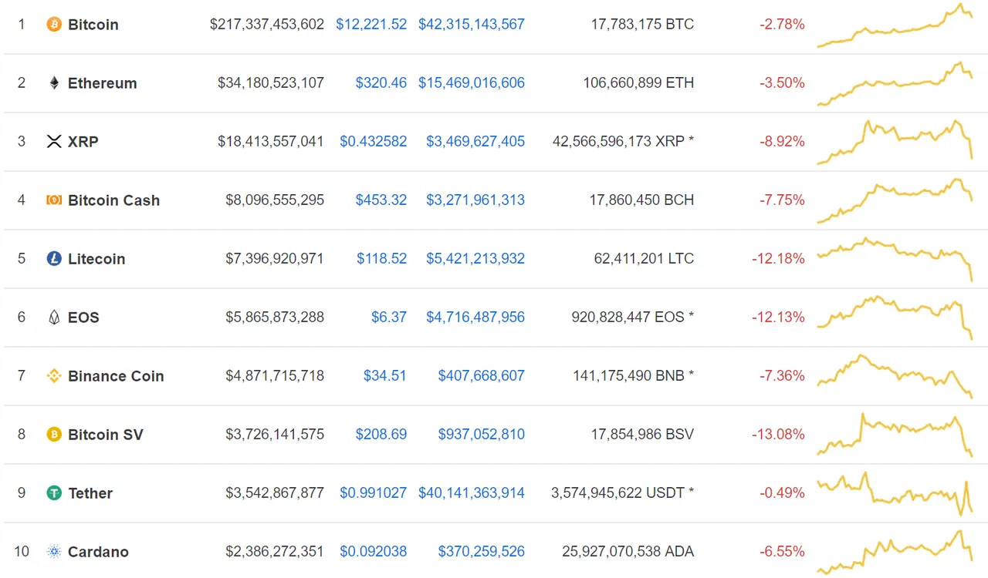Open the Tether name link
This screenshot has height=578, width=988.
(x=90, y=493)
